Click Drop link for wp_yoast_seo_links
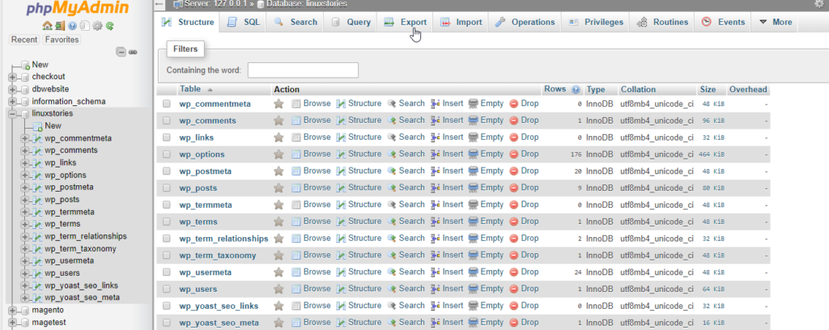 click(529, 305)
